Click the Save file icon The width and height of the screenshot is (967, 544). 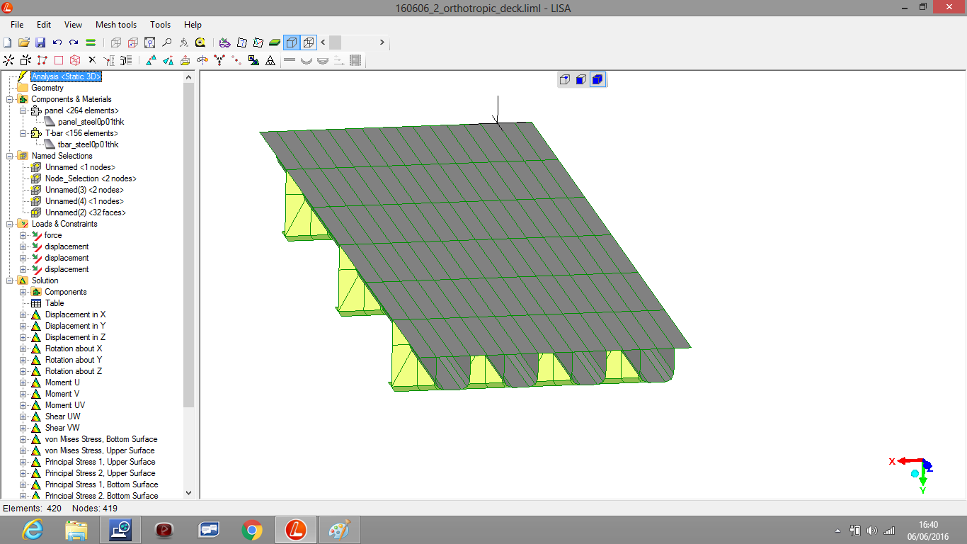[40, 42]
